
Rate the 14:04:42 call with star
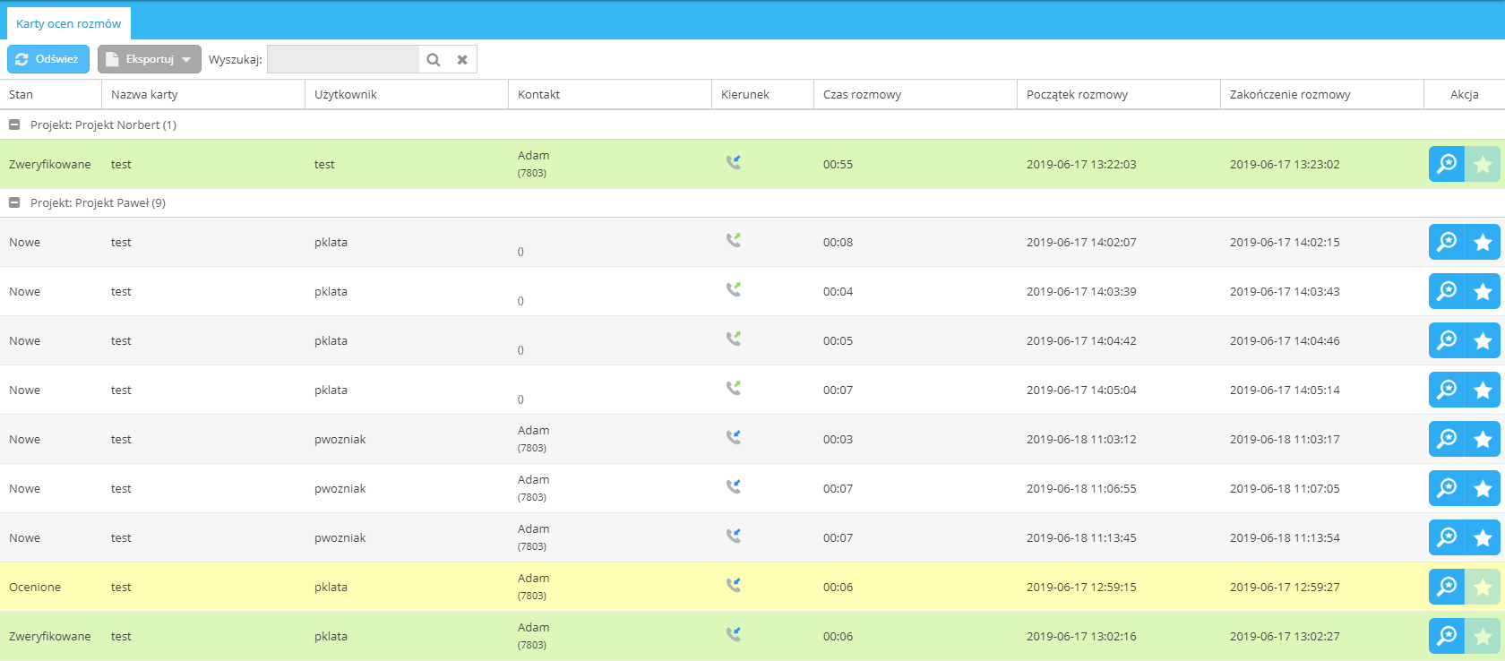pyautogui.click(x=1483, y=340)
